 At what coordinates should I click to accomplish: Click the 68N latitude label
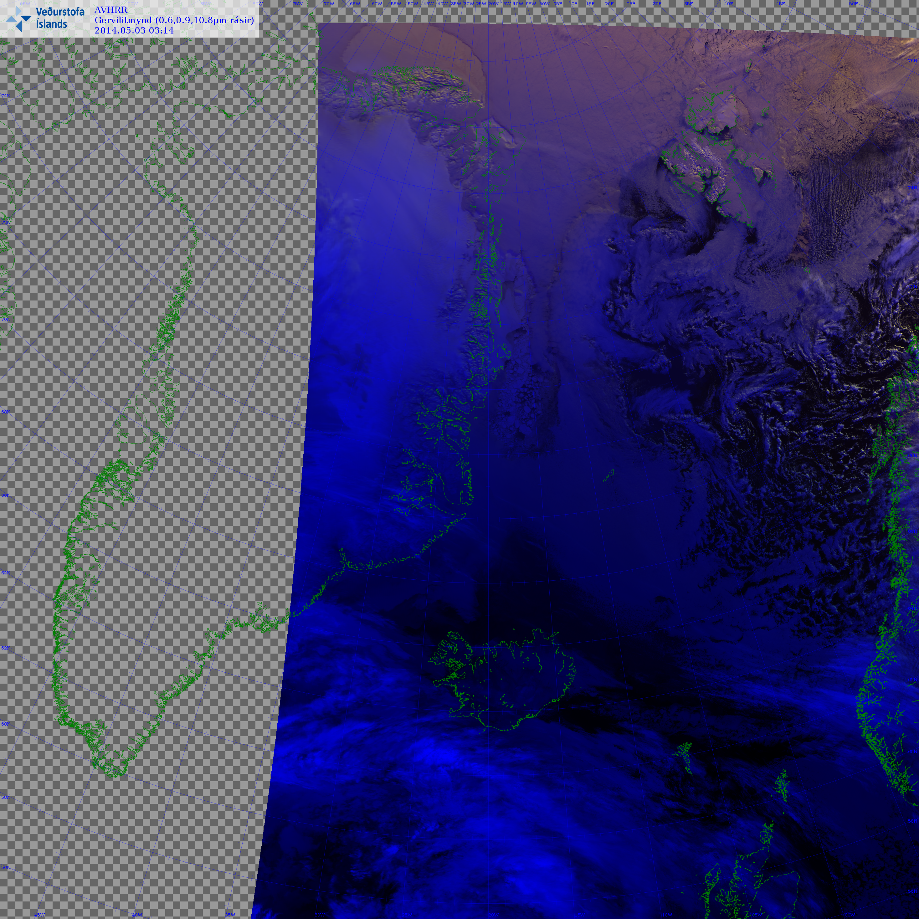pyautogui.click(x=6, y=412)
